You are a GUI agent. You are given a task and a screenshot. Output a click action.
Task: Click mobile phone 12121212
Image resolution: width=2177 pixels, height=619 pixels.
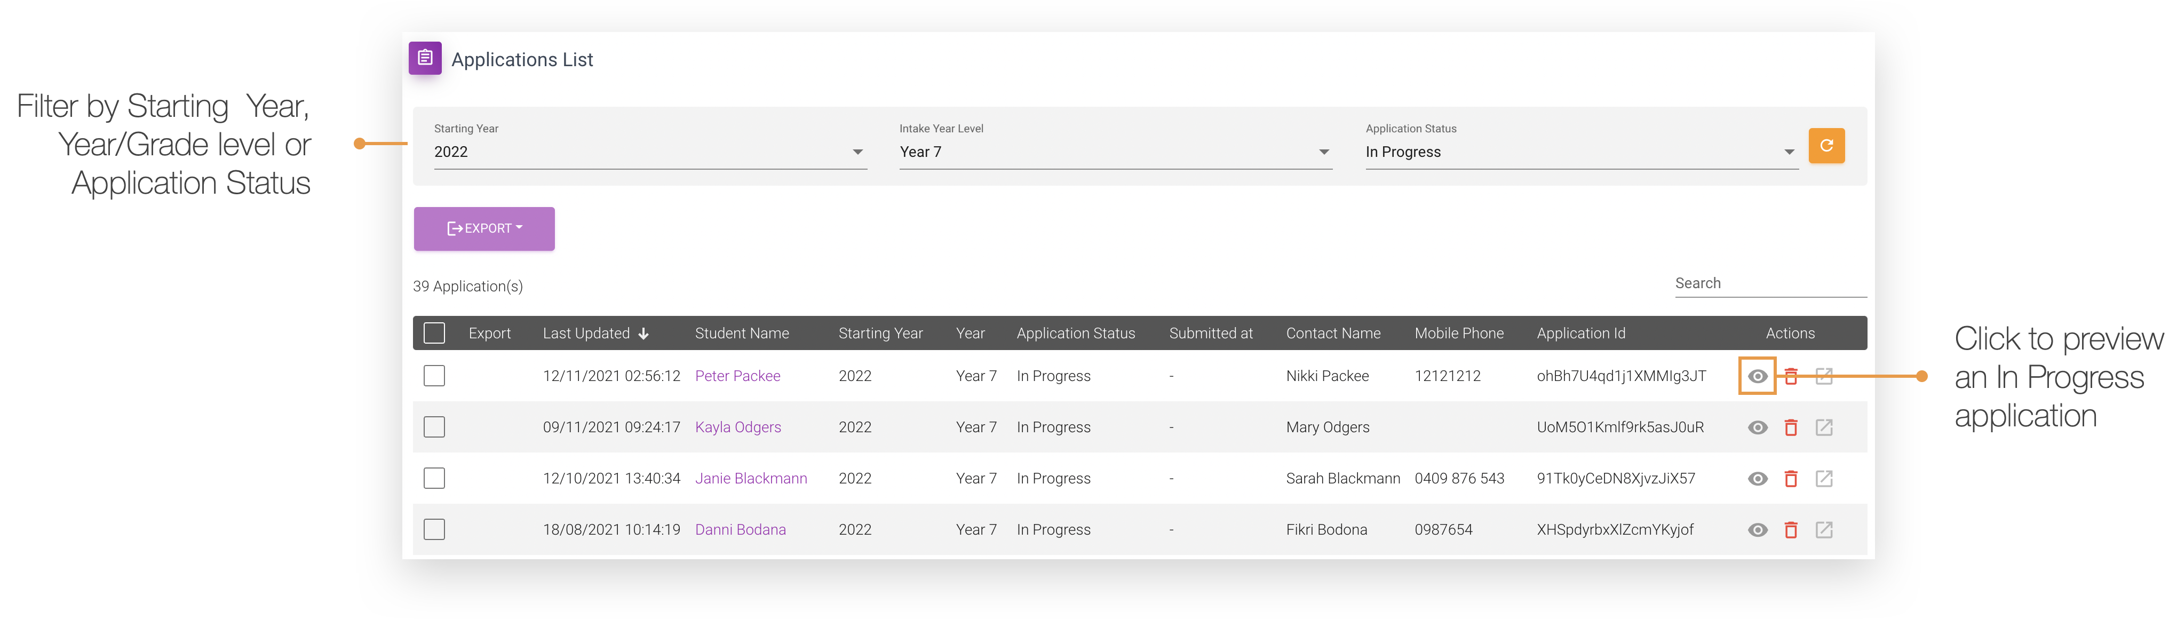tap(1448, 376)
